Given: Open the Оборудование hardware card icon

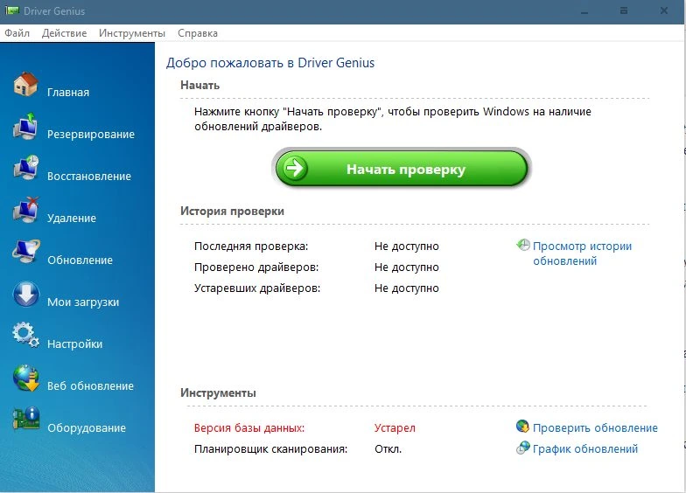Looking at the screenshot, I should [26, 419].
